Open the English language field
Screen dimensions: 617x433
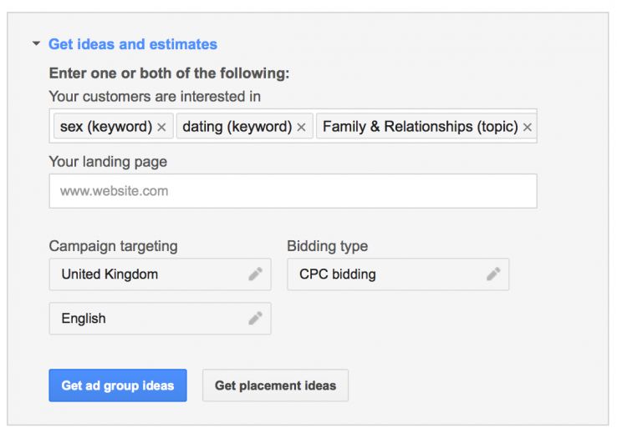point(150,319)
